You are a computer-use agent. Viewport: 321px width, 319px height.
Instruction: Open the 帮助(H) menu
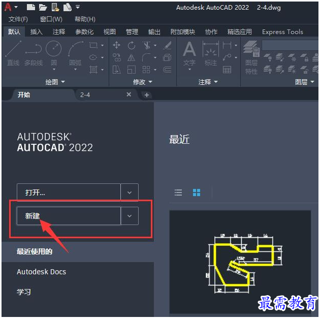tap(85, 19)
